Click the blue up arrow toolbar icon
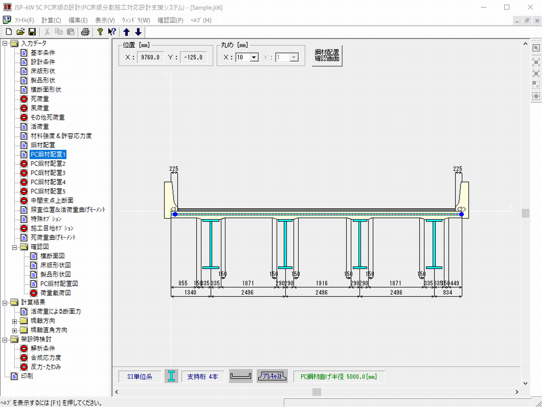 pos(127,32)
